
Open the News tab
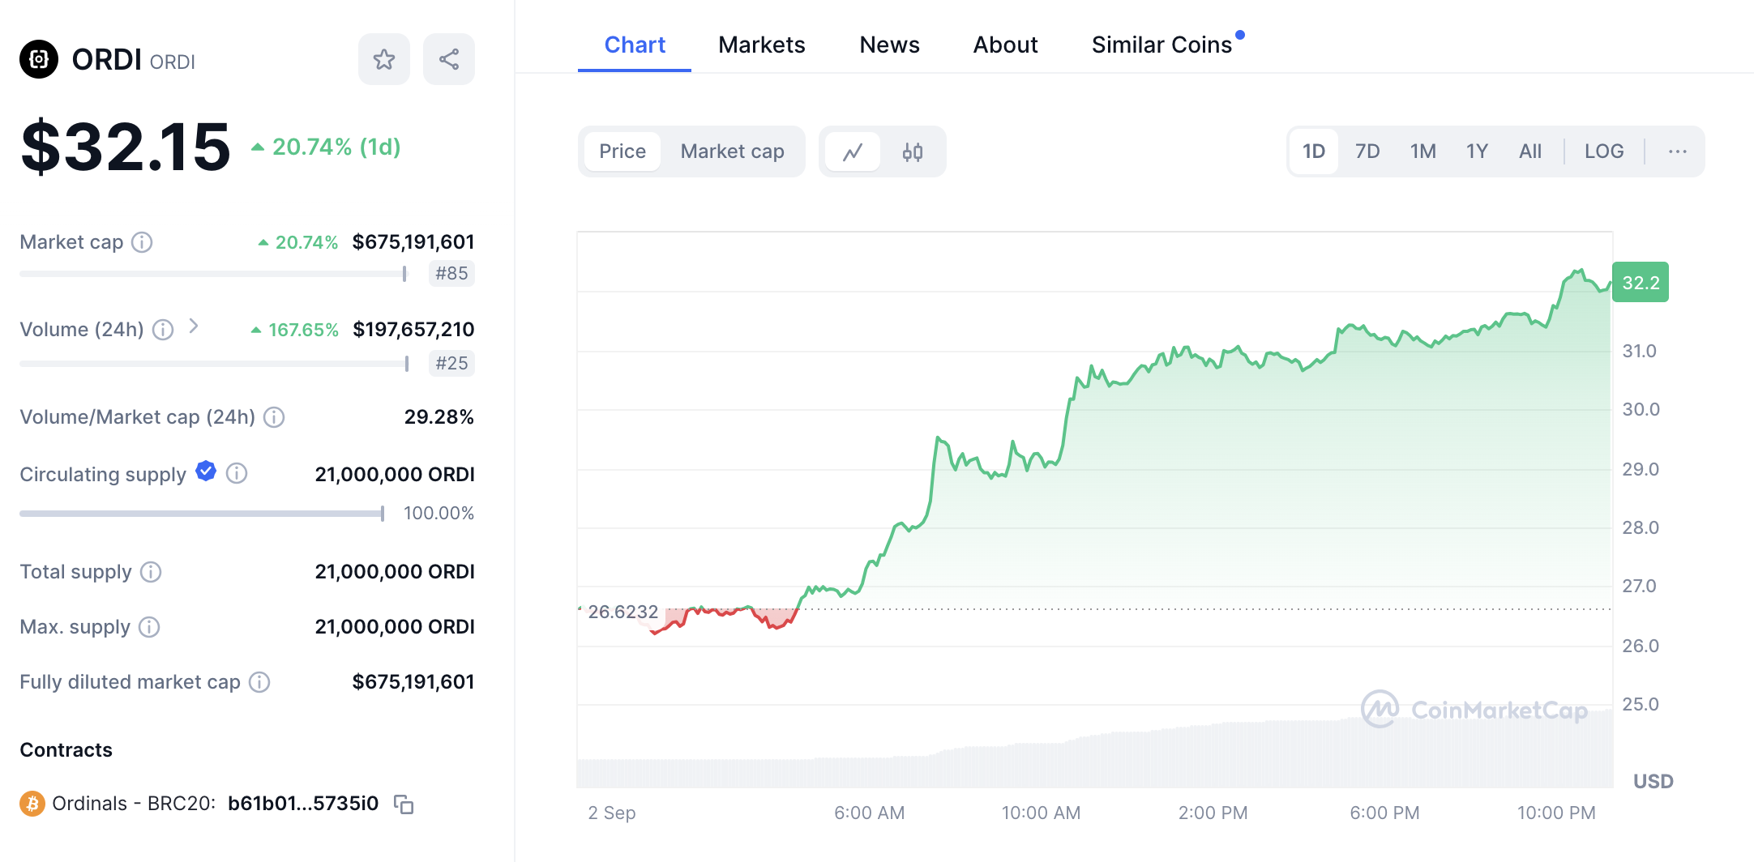889,45
